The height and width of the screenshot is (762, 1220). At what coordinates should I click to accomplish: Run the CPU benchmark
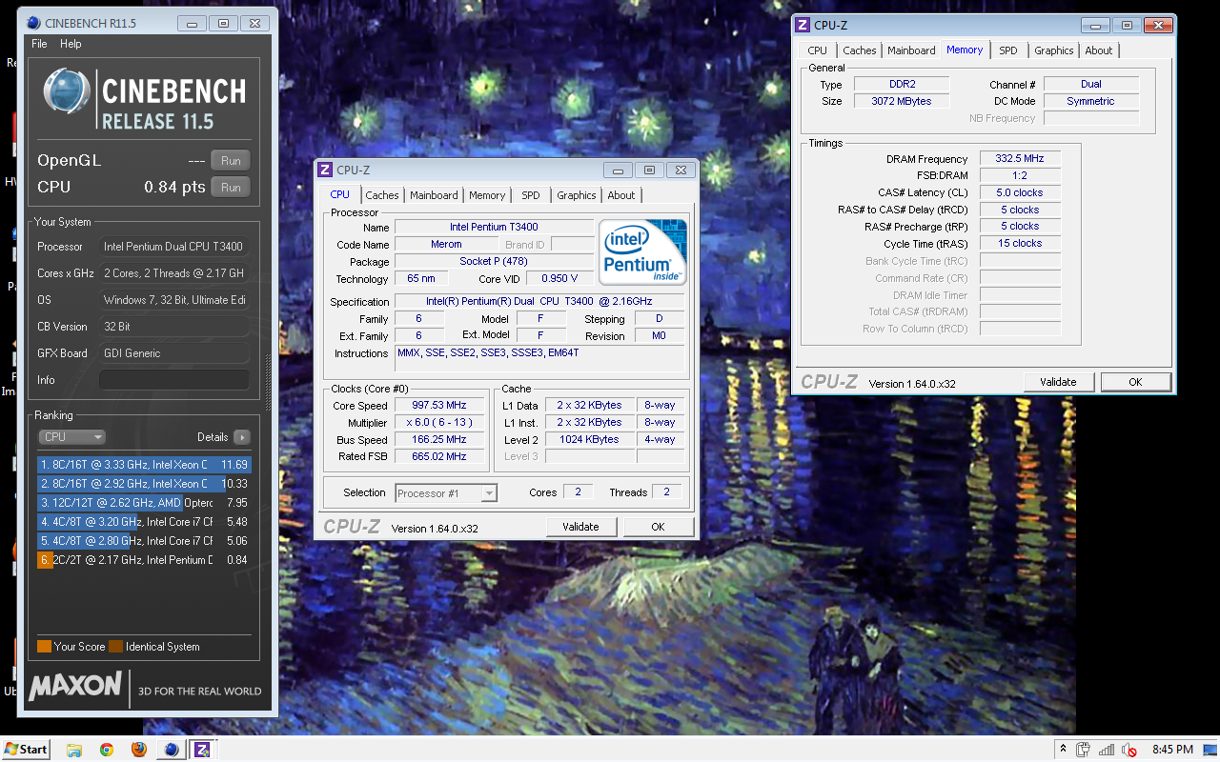click(231, 187)
